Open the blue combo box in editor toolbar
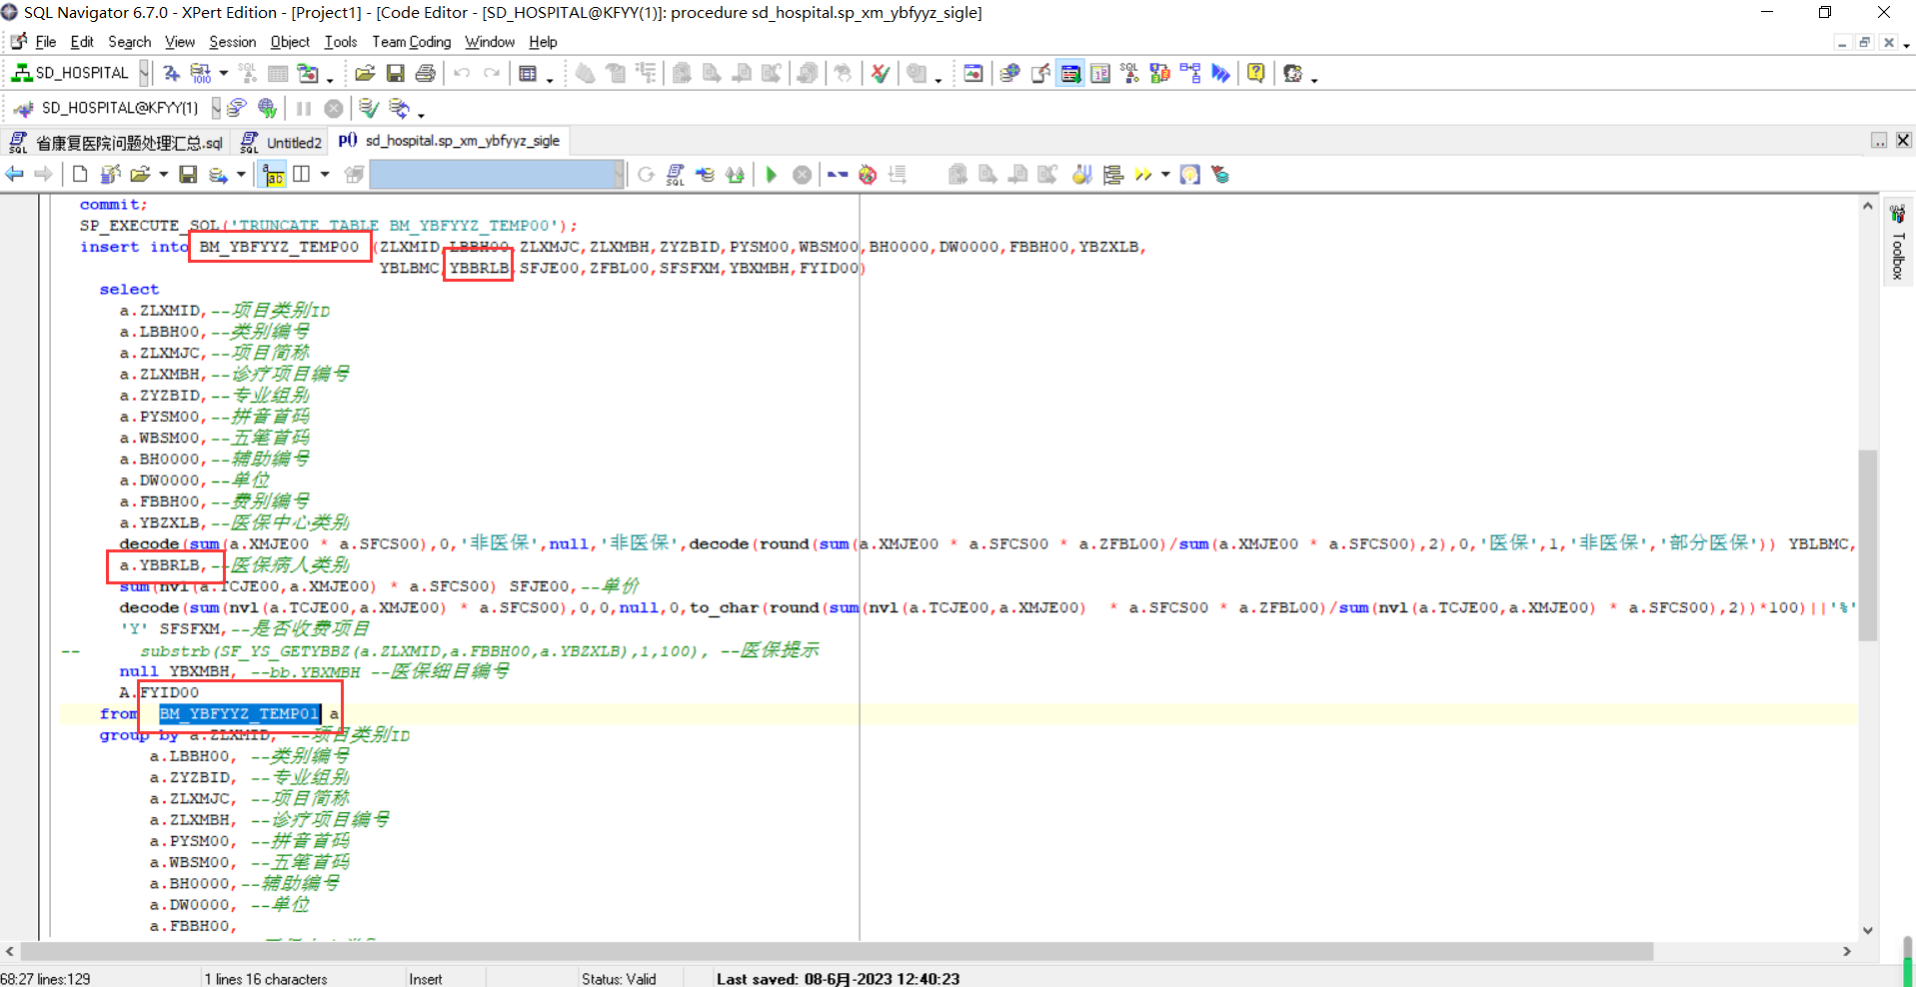This screenshot has height=987, width=1916. point(619,175)
